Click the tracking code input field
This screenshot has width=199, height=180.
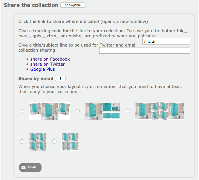[x=166, y=41]
